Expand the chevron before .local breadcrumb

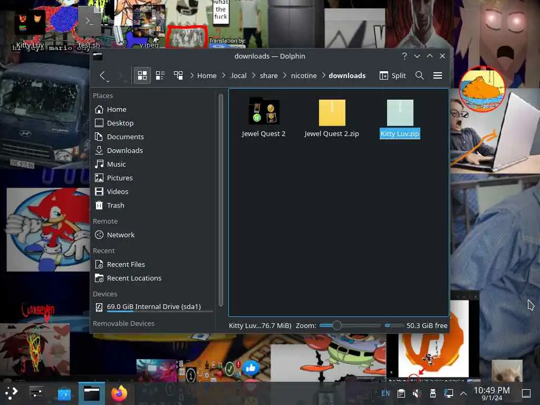(224, 75)
